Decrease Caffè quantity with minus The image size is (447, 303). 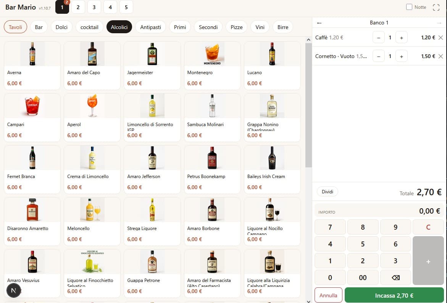click(x=379, y=37)
